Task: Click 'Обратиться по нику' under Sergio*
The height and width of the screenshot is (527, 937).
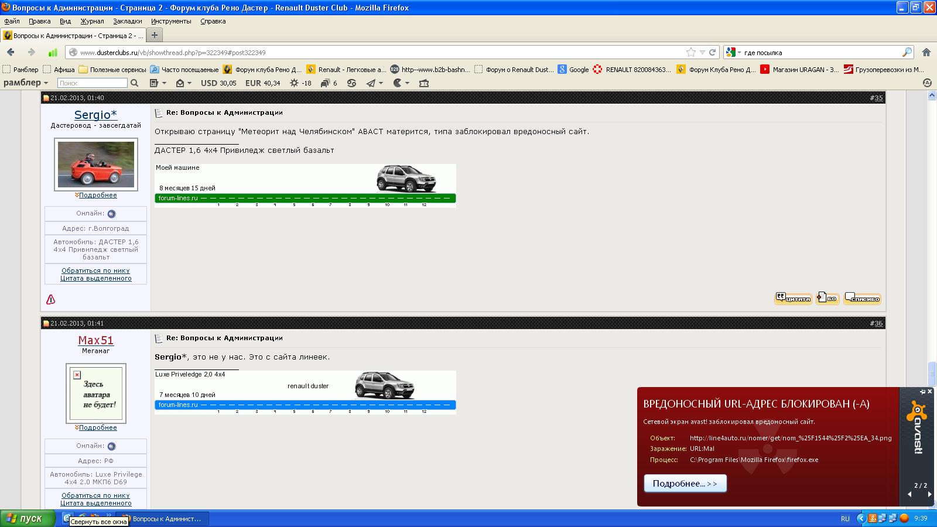Action: pyautogui.click(x=96, y=271)
